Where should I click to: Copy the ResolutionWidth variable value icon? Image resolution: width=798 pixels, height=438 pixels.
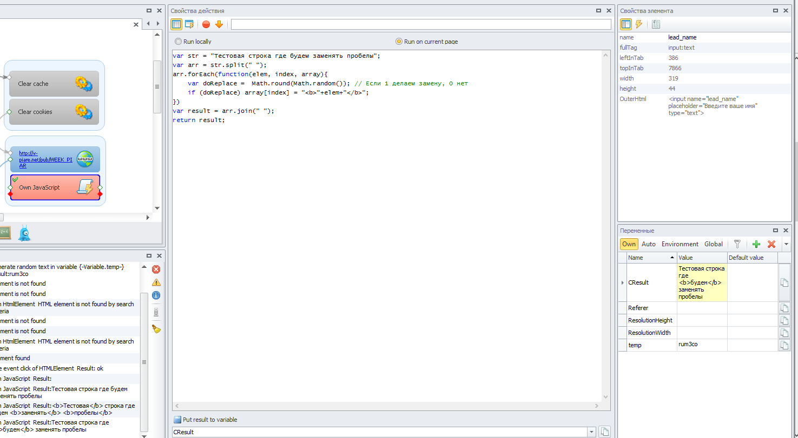(x=784, y=333)
